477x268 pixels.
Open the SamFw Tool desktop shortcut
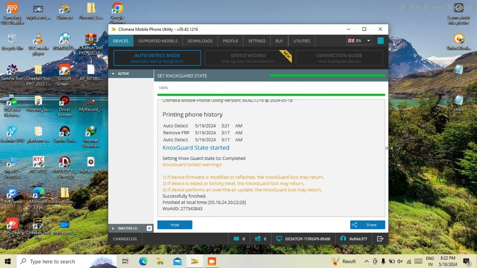click(x=12, y=73)
